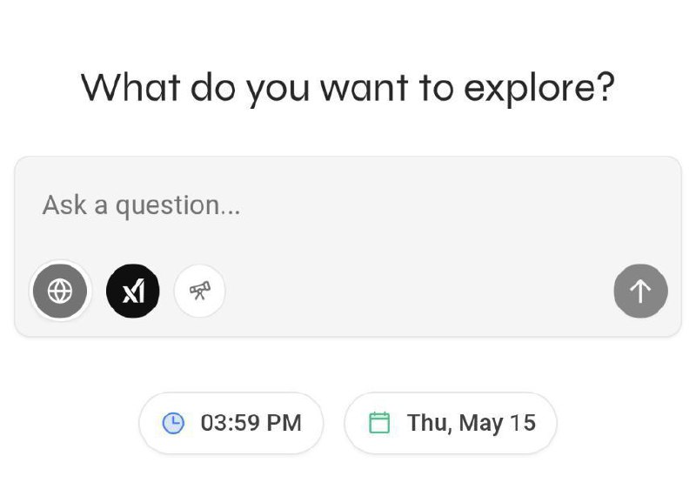The width and height of the screenshot is (696, 496).
Task: Switch the AI model using the xAI button
Action: pos(133,291)
